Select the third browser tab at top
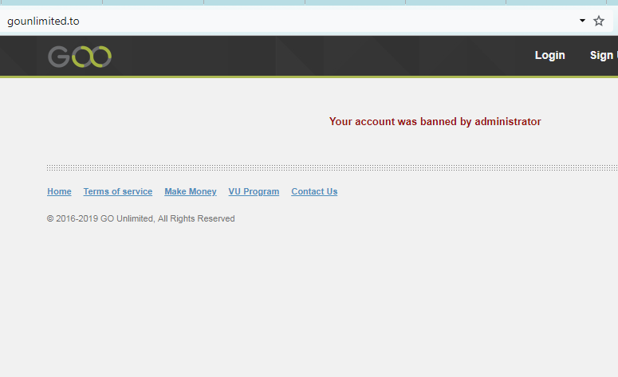The height and width of the screenshot is (377, 618). (x=254, y=2)
